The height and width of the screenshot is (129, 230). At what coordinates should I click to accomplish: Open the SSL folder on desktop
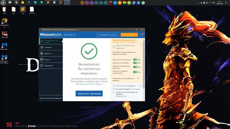tap(13, 10)
